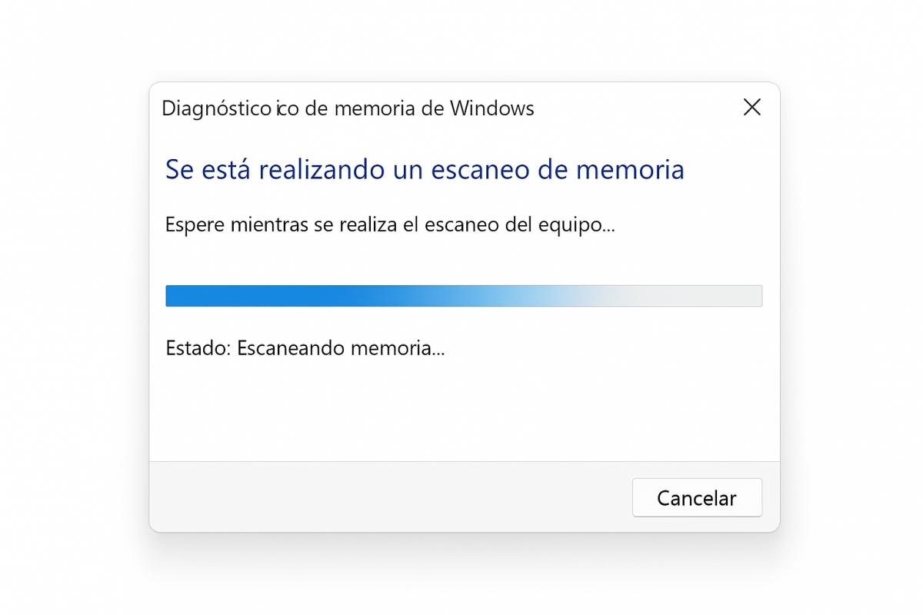923x615 pixels.
Task: Click the title Diagnóstico de memoria de Windows
Action: point(348,108)
